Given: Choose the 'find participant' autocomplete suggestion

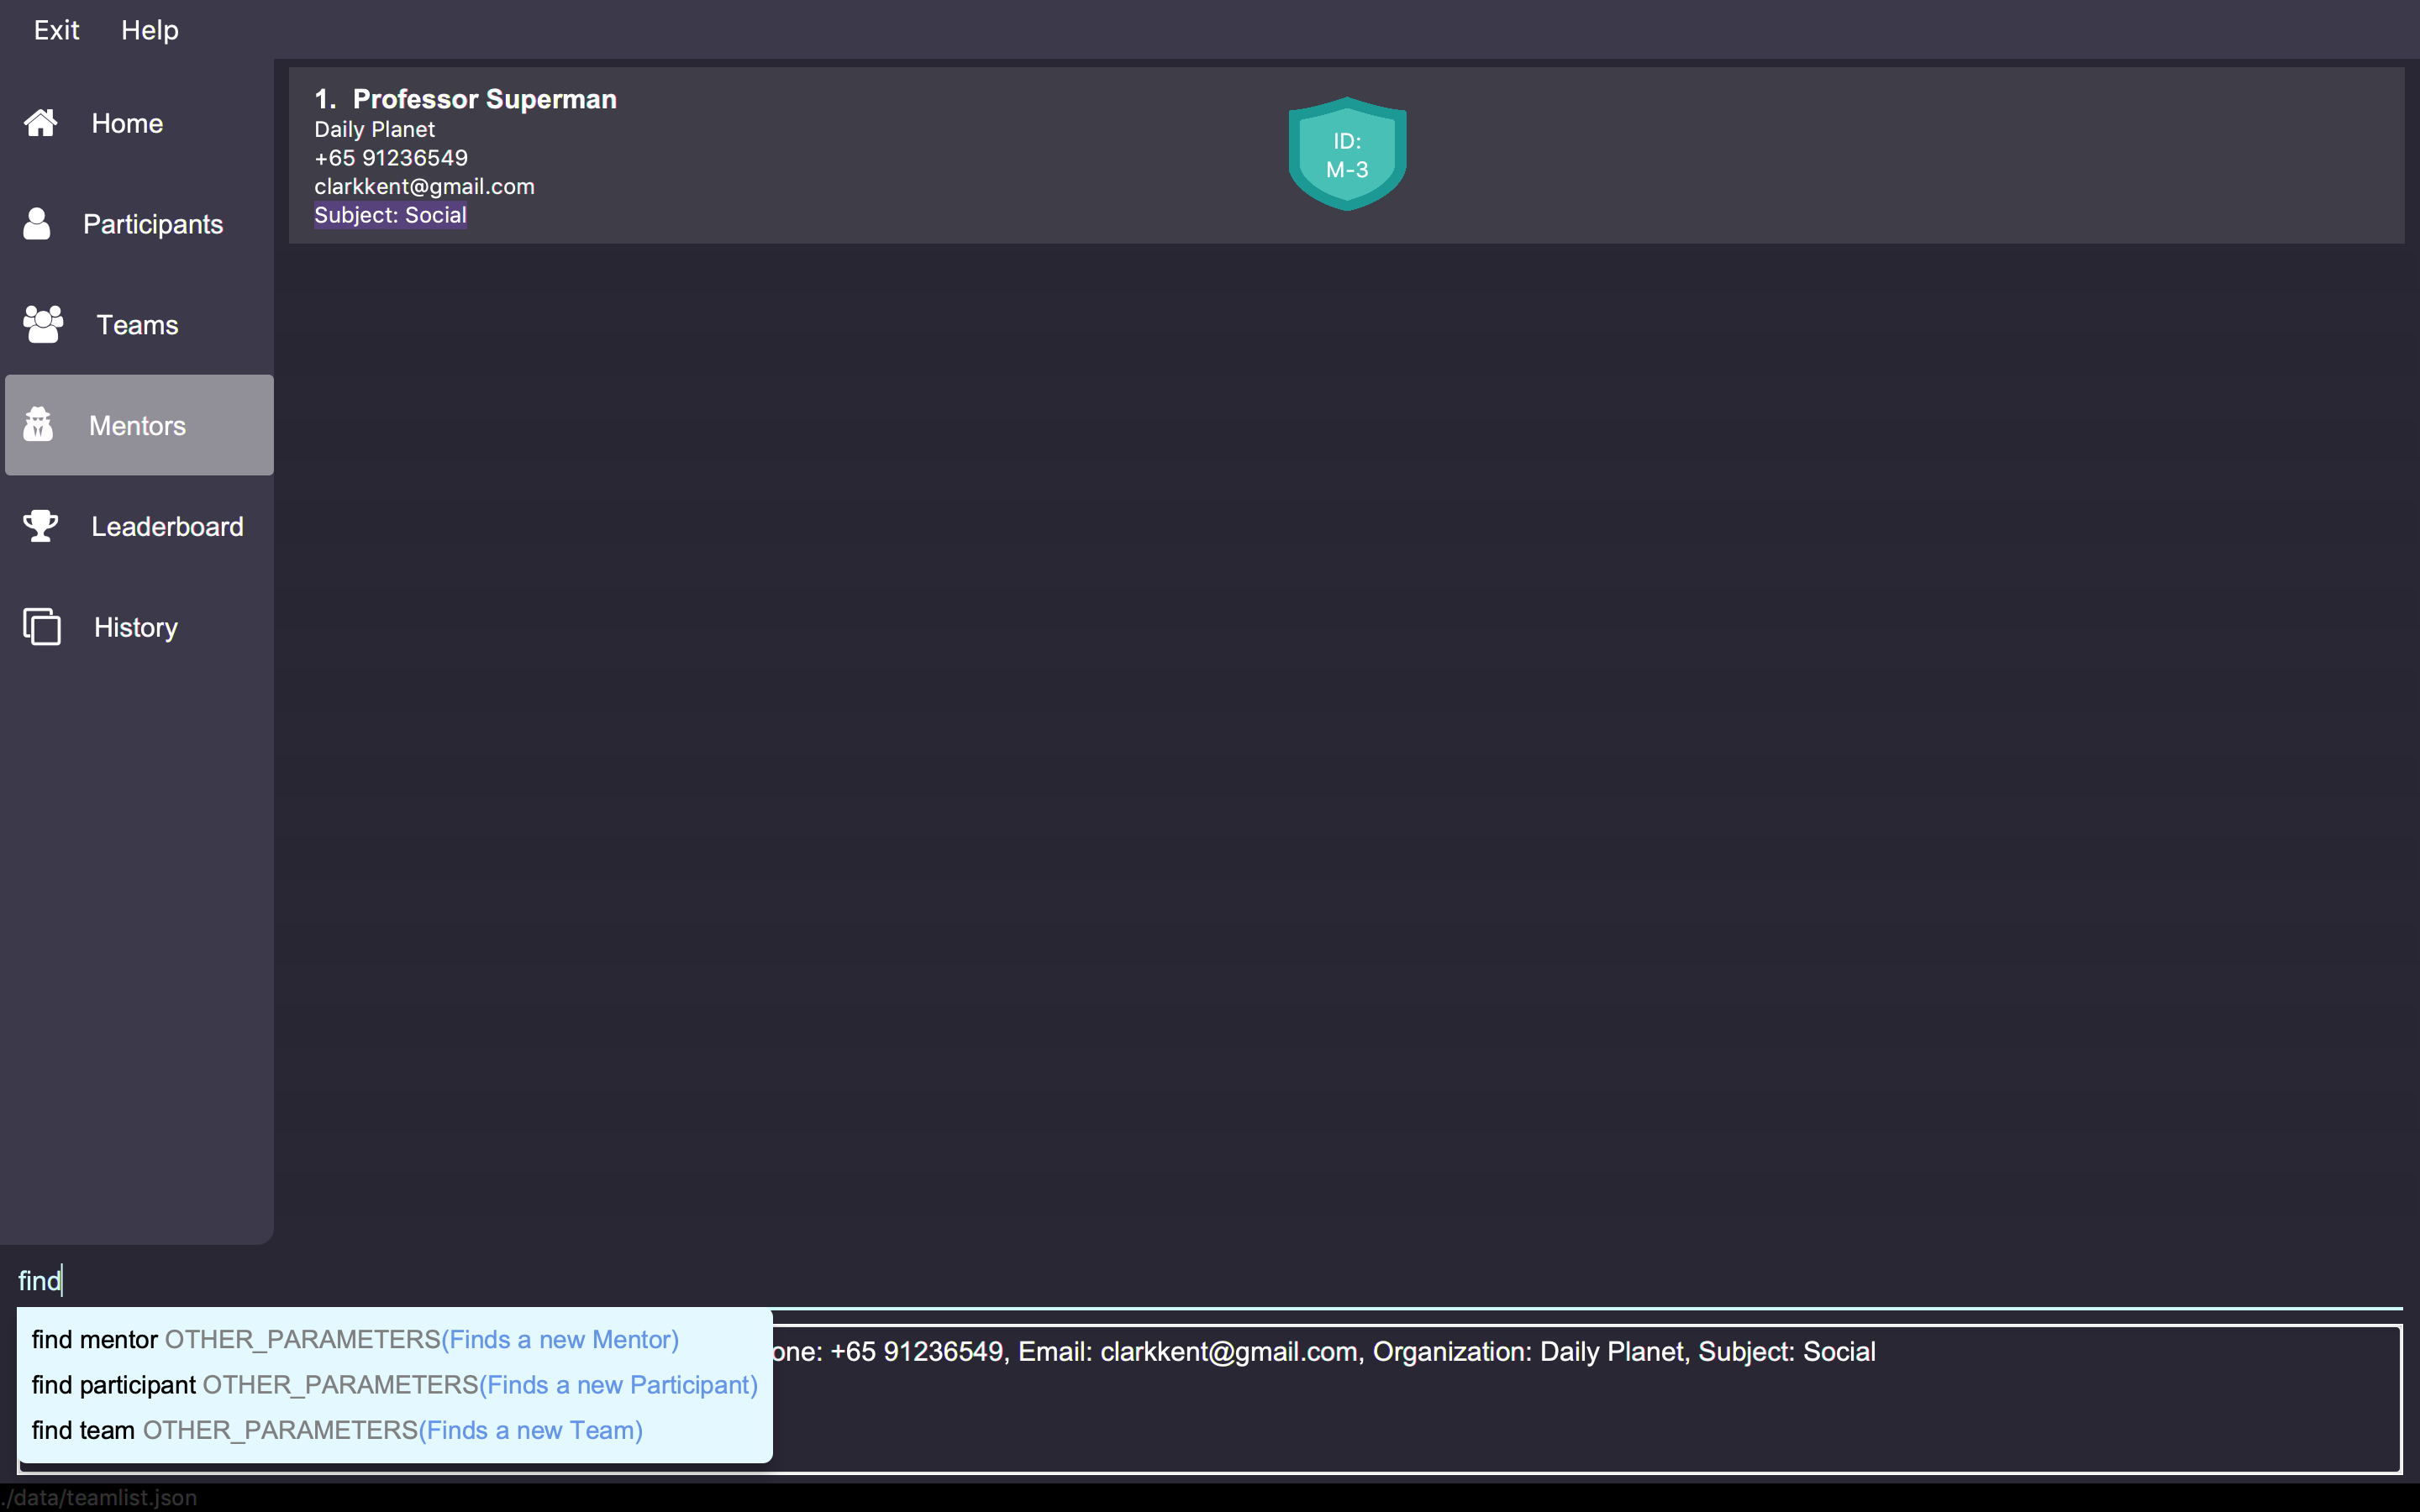Looking at the screenshot, I should pos(394,1385).
